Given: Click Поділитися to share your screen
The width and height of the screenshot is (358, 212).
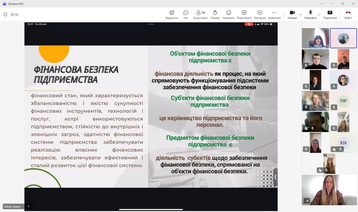Looking at the screenshot, I should click(330, 15).
